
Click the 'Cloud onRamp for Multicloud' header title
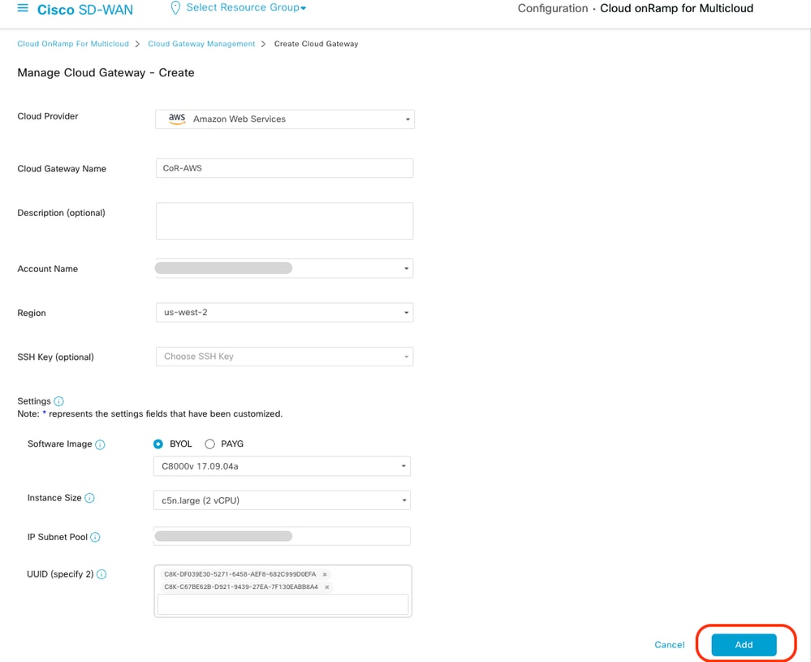point(676,9)
